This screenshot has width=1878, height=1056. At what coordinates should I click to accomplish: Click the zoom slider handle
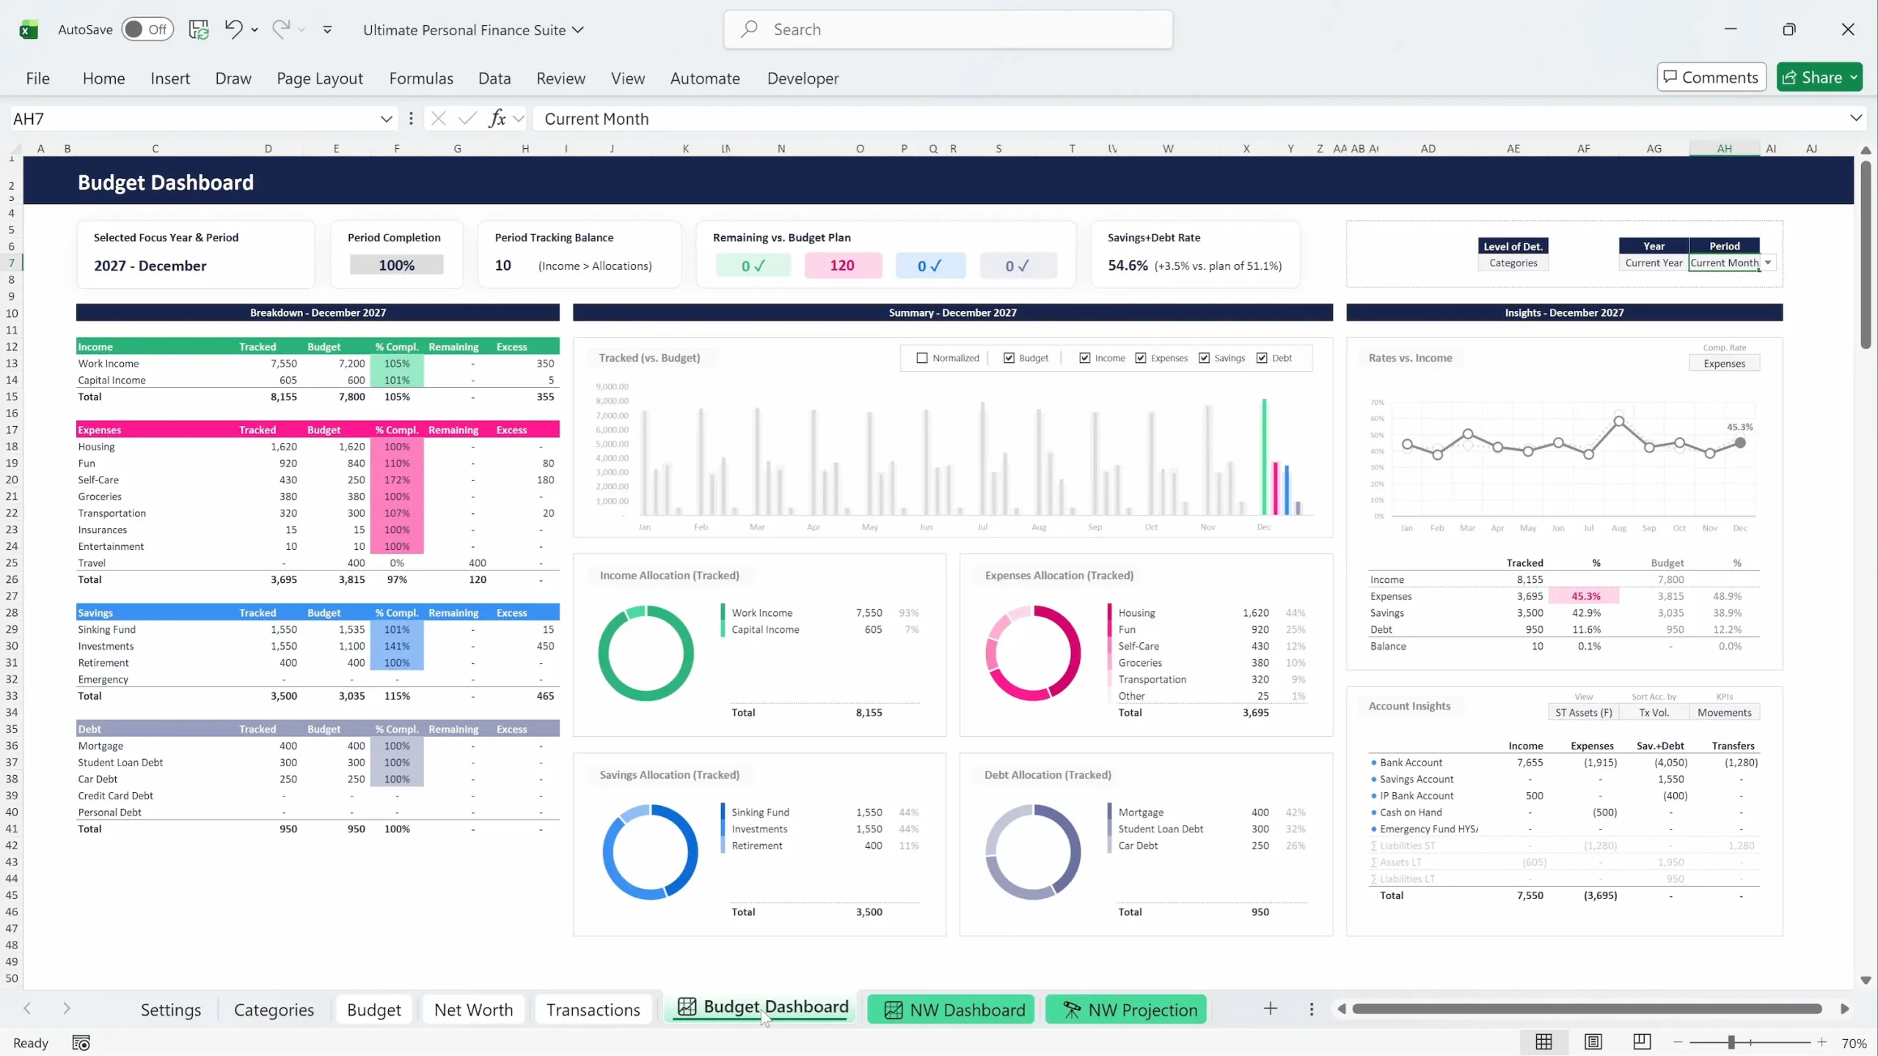coord(1731,1043)
